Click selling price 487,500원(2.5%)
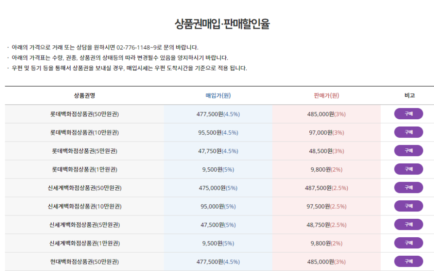This screenshot has height=271, width=434. (326, 188)
